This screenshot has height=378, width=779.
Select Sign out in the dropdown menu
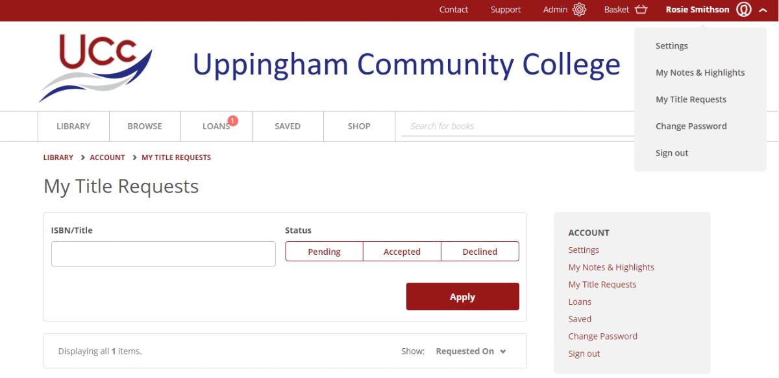tap(672, 153)
